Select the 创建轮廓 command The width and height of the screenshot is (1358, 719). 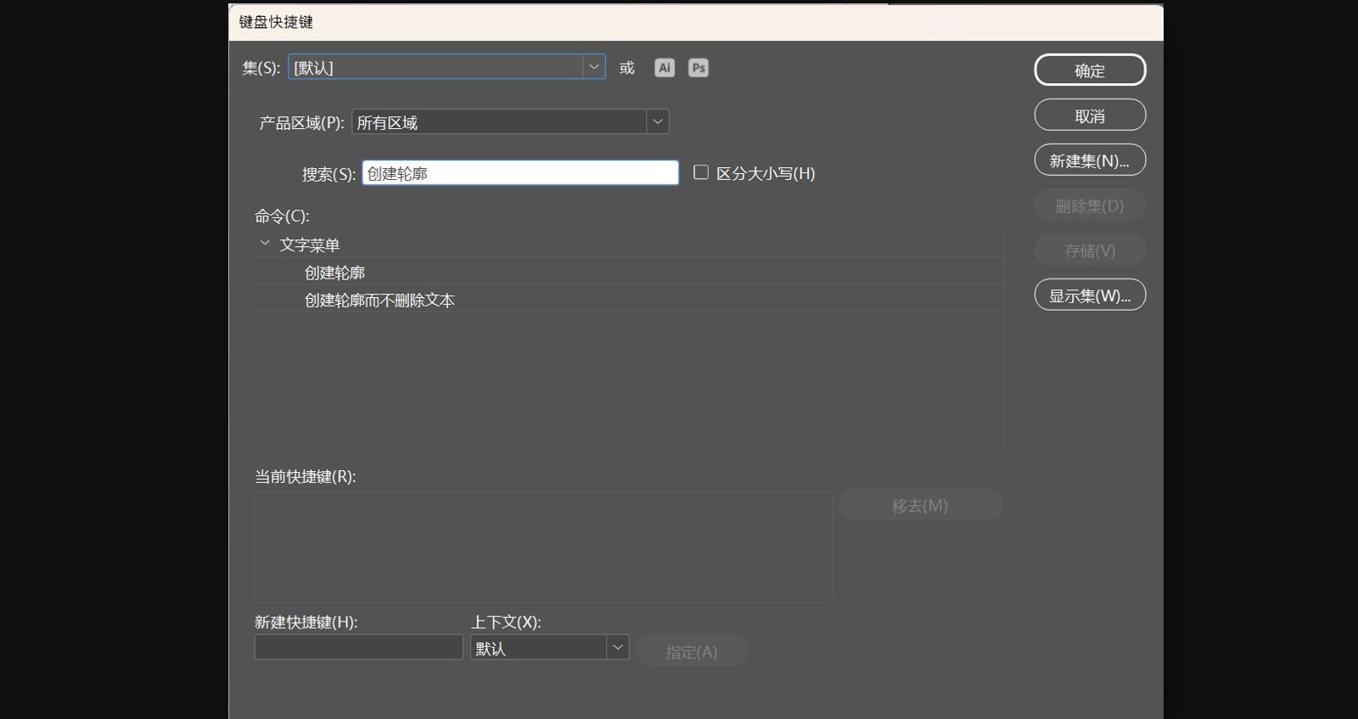point(628,272)
